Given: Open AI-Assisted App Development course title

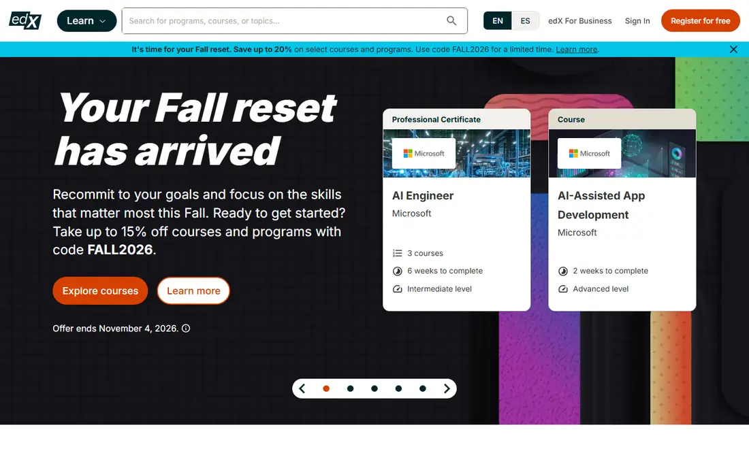Looking at the screenshot, I should [x=601, y=205].
